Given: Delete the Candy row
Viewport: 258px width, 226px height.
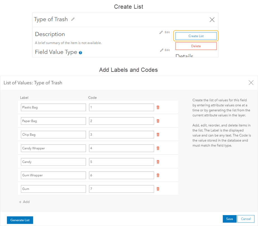Looking at the screenshot, I should (x=158, y=161).
